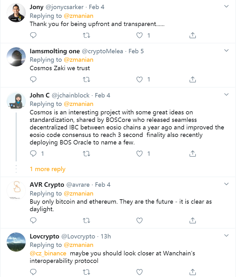236x277 pixels.
Task: Expand options for Lovcrypto's tweet
Action: [x=227, y=236]
